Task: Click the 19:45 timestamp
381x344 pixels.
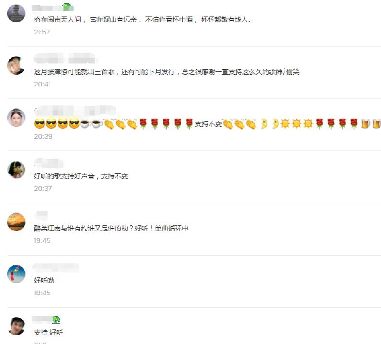Action: (x=42, y=241)
